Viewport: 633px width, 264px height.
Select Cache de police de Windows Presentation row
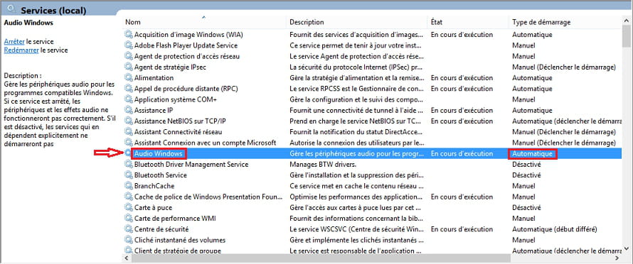point(373,197)
